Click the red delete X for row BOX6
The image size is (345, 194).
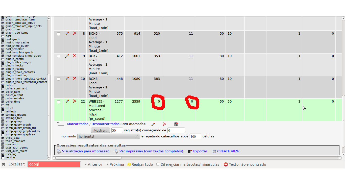(75, 33)
